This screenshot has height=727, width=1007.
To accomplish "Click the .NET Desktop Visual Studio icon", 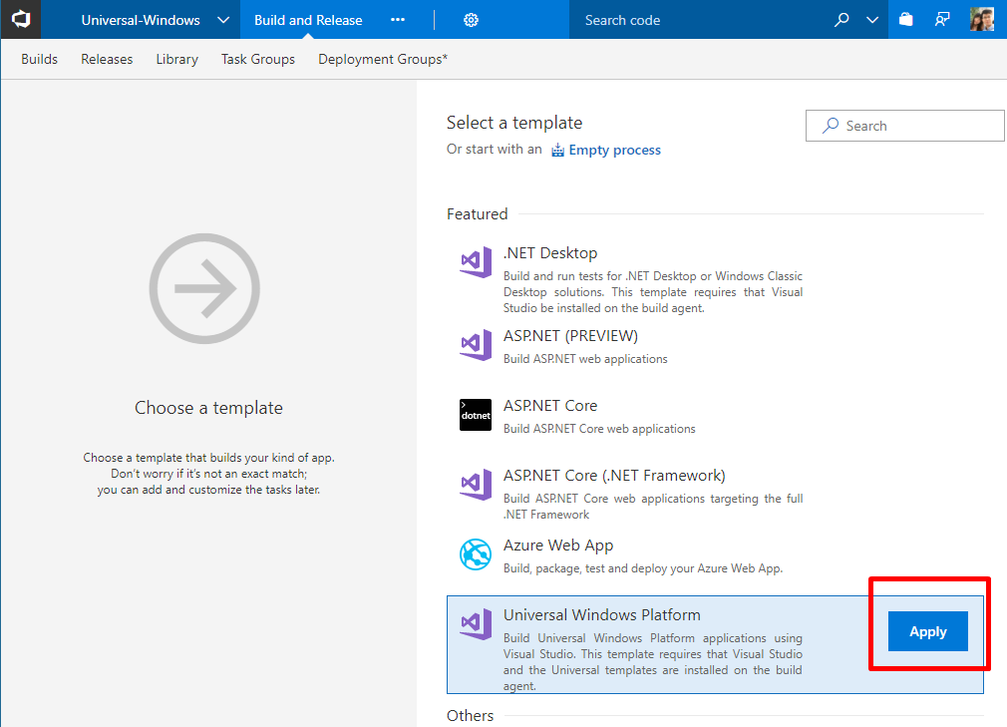I will [476, 262].
